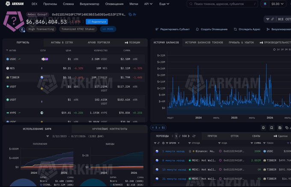Open the Визуализатор menu item
Viewport: 291px width, 187px height.
pyautogui.click(x=89, y=4)
